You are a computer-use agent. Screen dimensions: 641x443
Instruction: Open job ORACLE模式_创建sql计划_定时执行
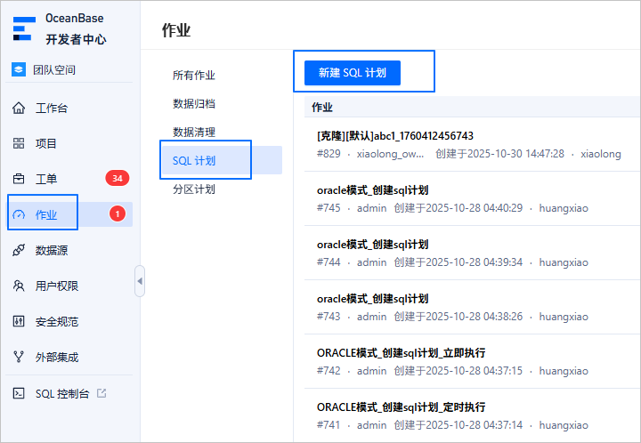(401, 407)
